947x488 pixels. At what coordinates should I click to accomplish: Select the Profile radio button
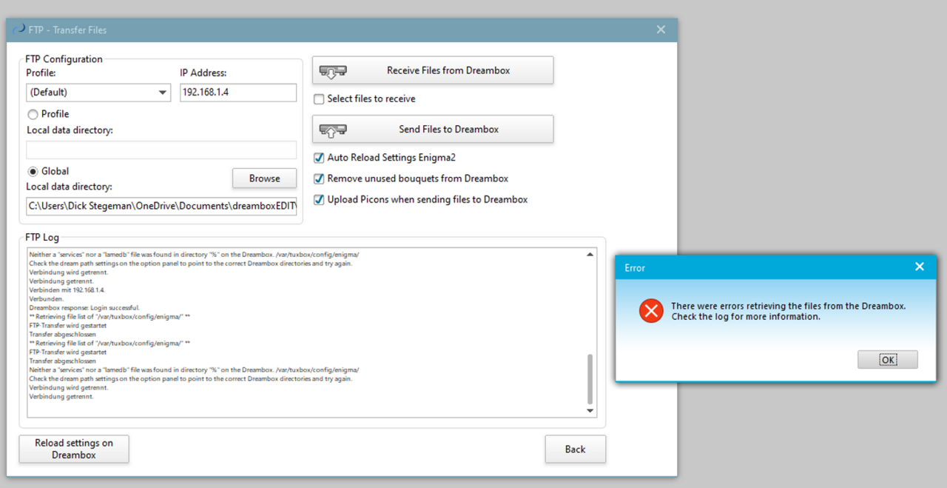coord(33,114)
